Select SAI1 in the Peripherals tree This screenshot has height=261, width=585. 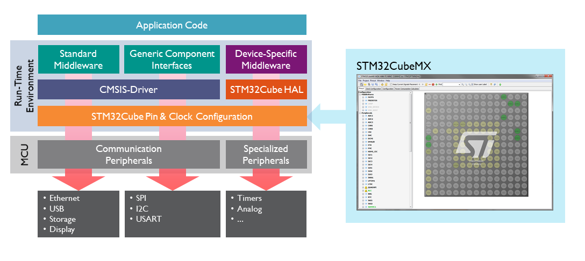point(370,200)
